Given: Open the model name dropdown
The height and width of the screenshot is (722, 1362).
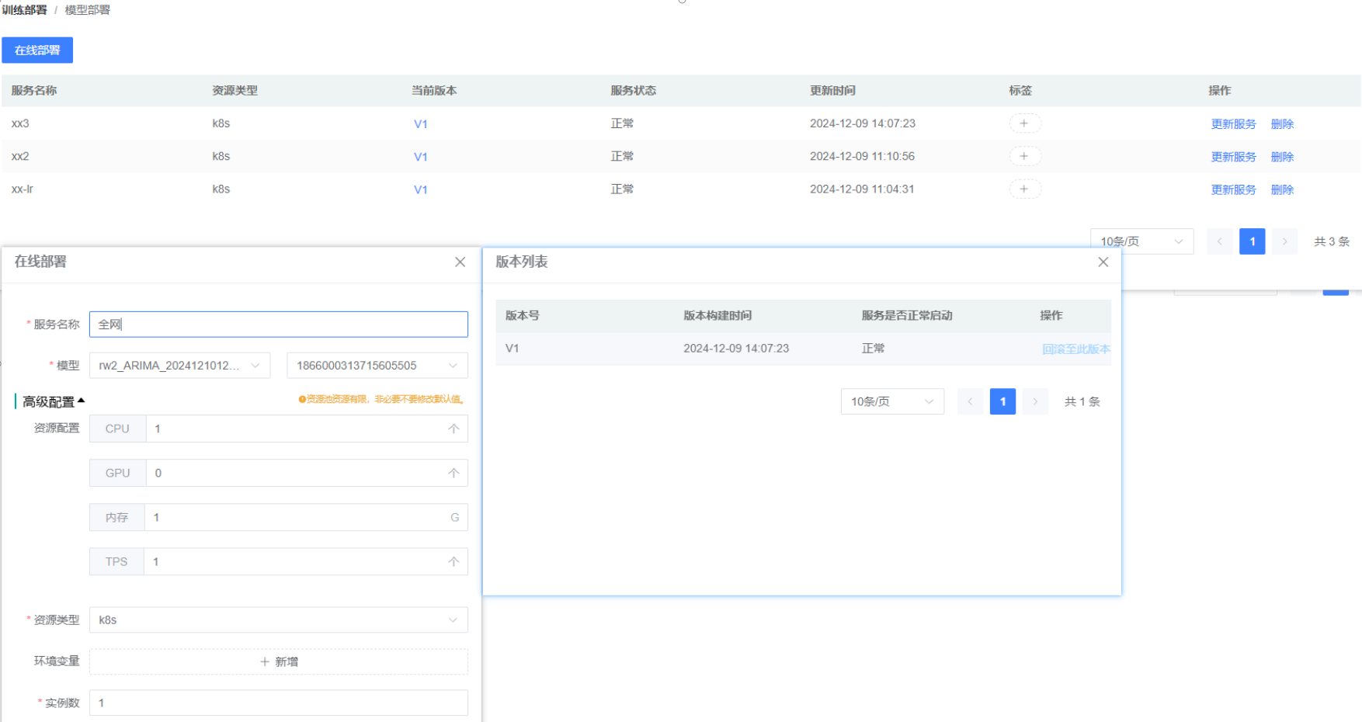Looking at the screenshot, I should pyautogui.click(x=179, y=366).
